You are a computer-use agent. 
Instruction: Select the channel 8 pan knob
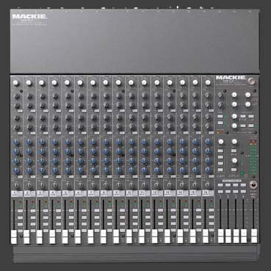[x=106, y=185]
